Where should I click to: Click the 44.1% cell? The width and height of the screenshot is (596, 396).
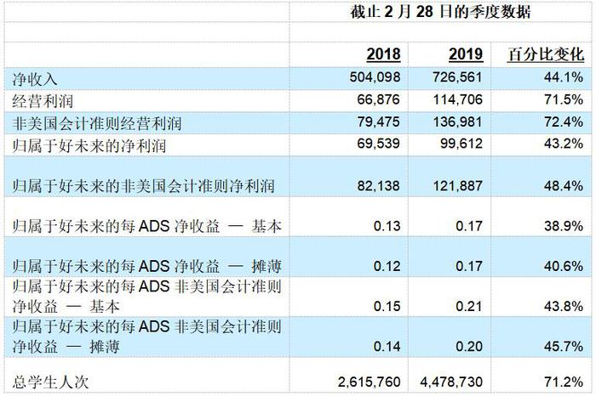click(x=564, y=77)
